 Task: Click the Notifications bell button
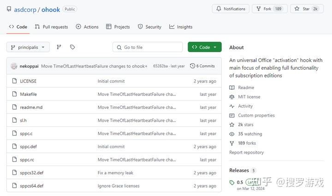(231, 9)
